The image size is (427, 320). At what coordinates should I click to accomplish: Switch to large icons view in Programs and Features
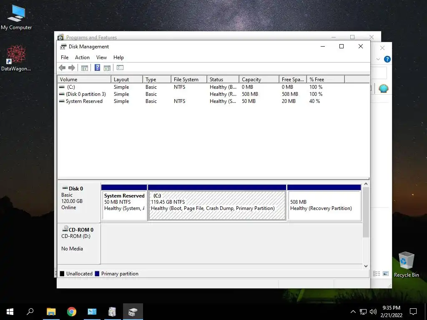click(x=386, y=273)
